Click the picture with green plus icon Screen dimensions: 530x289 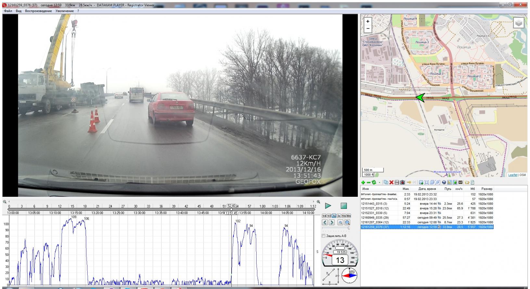421,182
